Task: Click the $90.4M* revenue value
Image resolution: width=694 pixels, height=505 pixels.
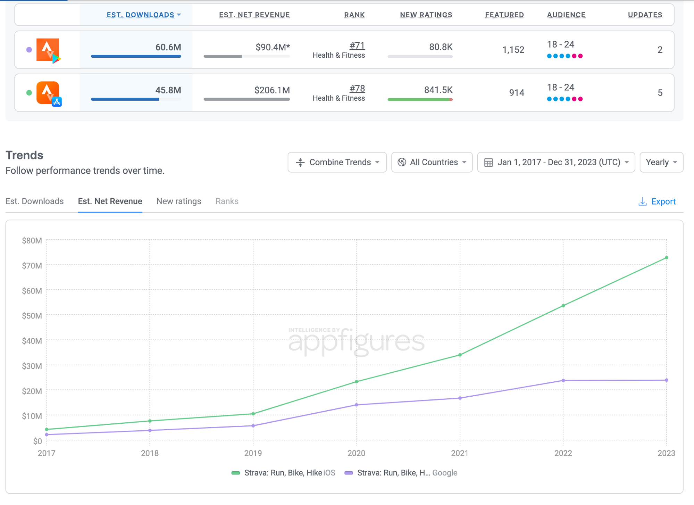Action: pos(273,47)
